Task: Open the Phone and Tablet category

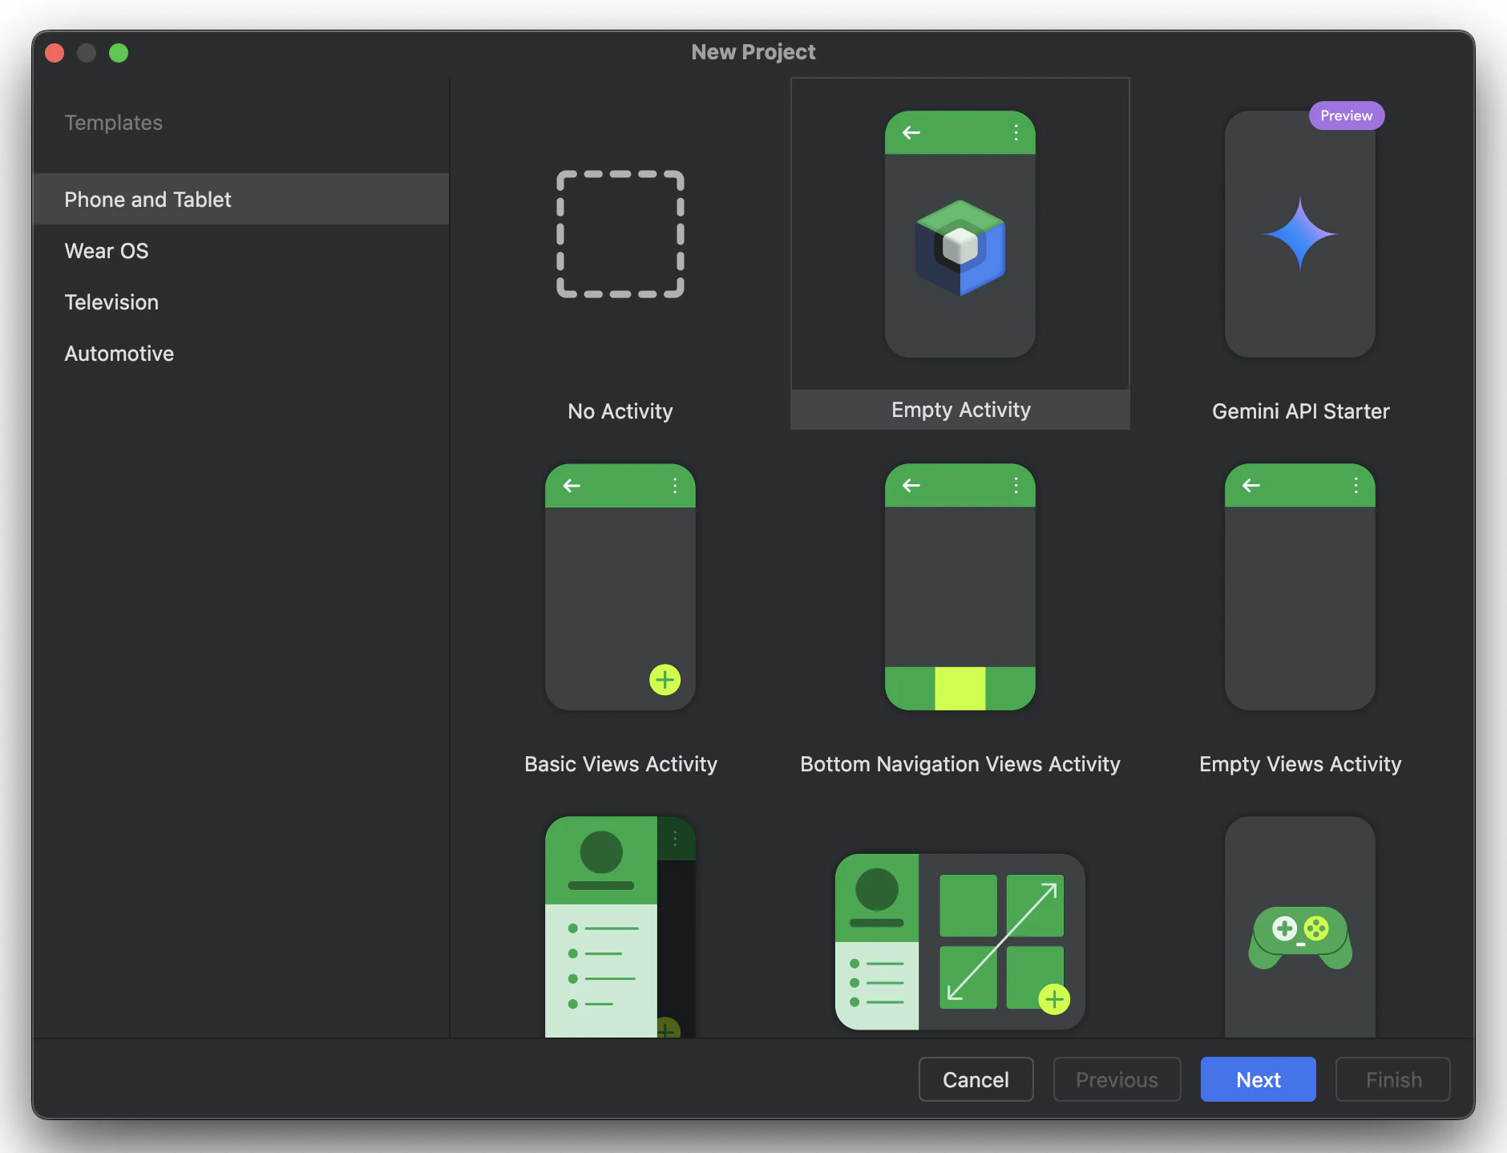Action: [241, 199]
